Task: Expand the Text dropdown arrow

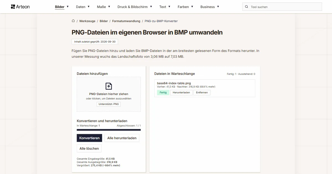Action: coord(169,7)
